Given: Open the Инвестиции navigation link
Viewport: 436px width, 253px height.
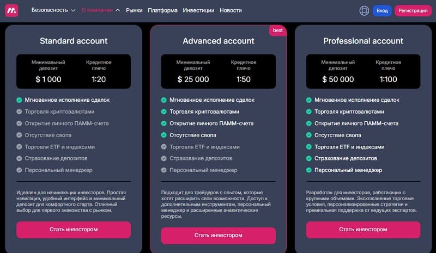Looking at the screenshot, I should (x=198, y=10).
